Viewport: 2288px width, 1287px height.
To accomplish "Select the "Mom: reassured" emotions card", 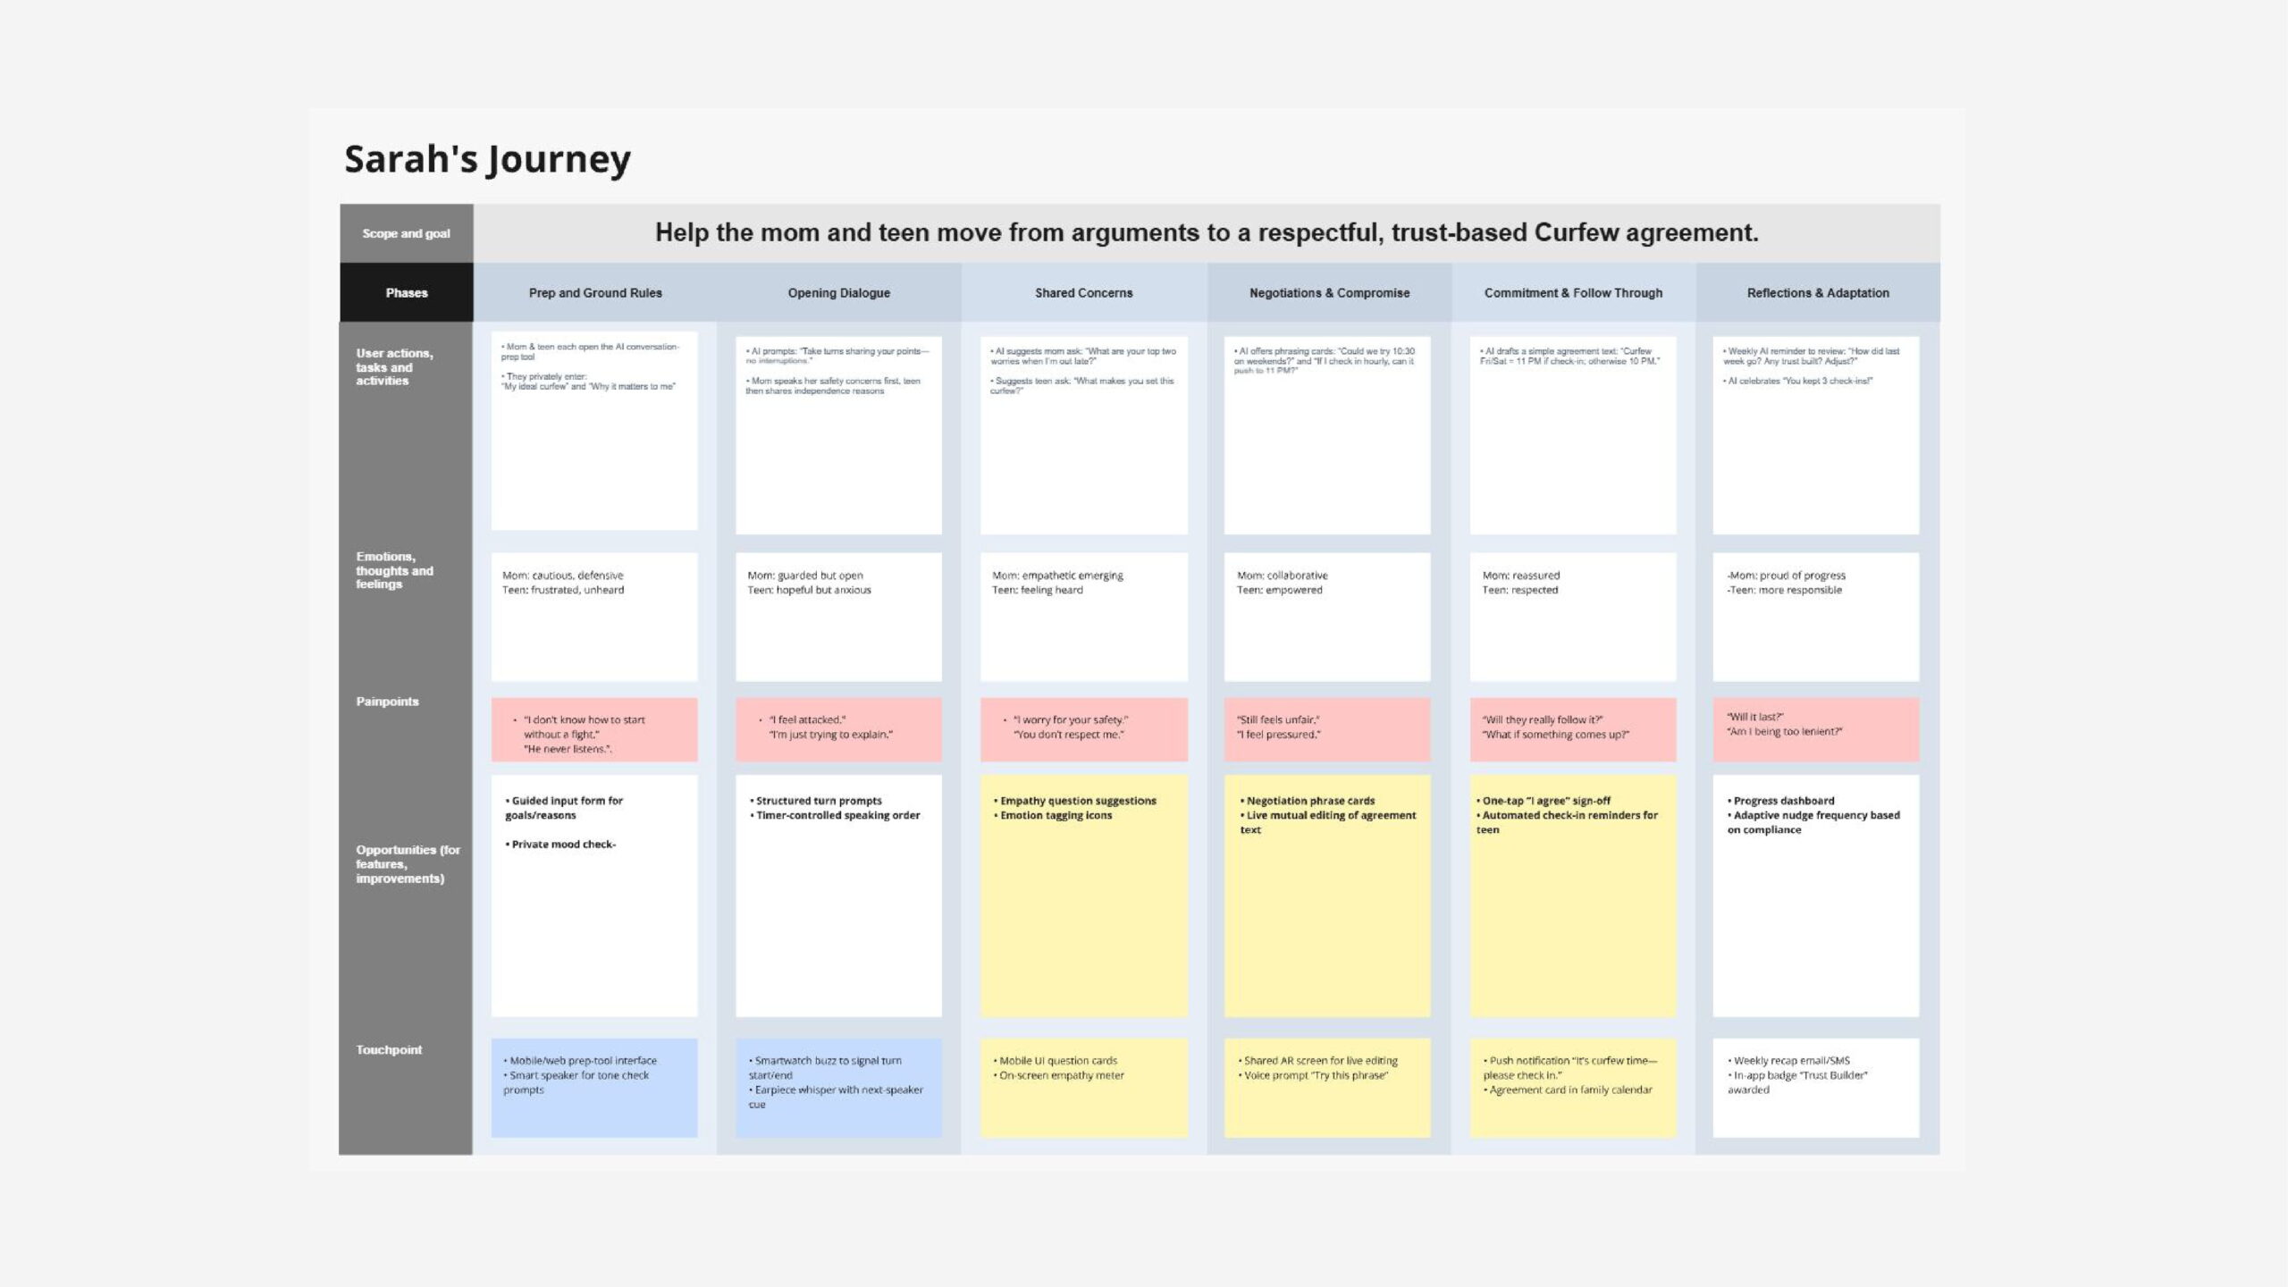I will pos(1572,617).
